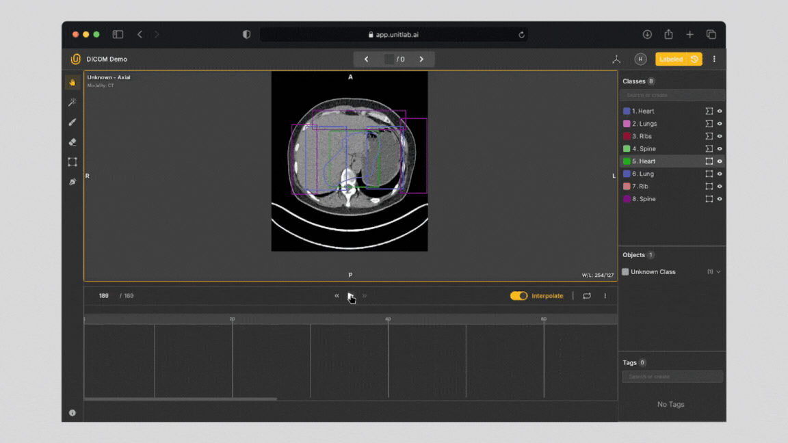Click the info icon at bottom left

[73, 413]
